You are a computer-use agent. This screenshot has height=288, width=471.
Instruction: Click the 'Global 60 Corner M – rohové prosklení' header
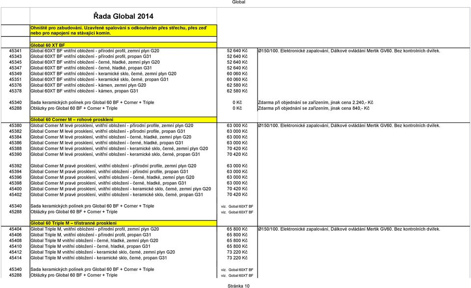123,120
